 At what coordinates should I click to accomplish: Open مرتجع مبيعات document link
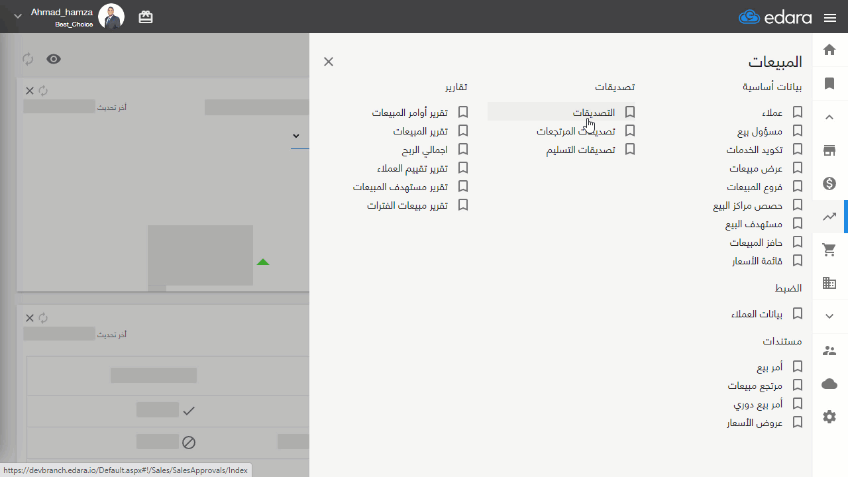click(755, 386)
